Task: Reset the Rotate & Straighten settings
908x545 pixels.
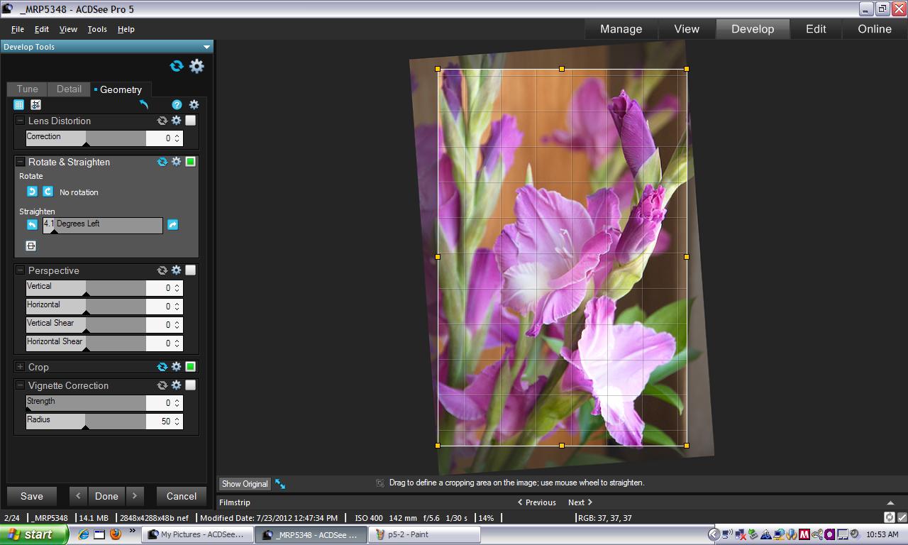Action: (x=162, y=162)
